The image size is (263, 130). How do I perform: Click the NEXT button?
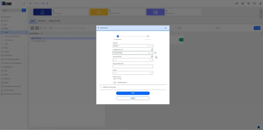(x=133, y=93)
